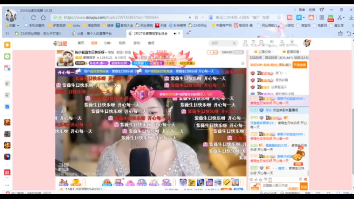The height and width of the screenshot is (199, 354).
Task: Open the address bar history dropdown arrow
Action: tap(203, 17)
